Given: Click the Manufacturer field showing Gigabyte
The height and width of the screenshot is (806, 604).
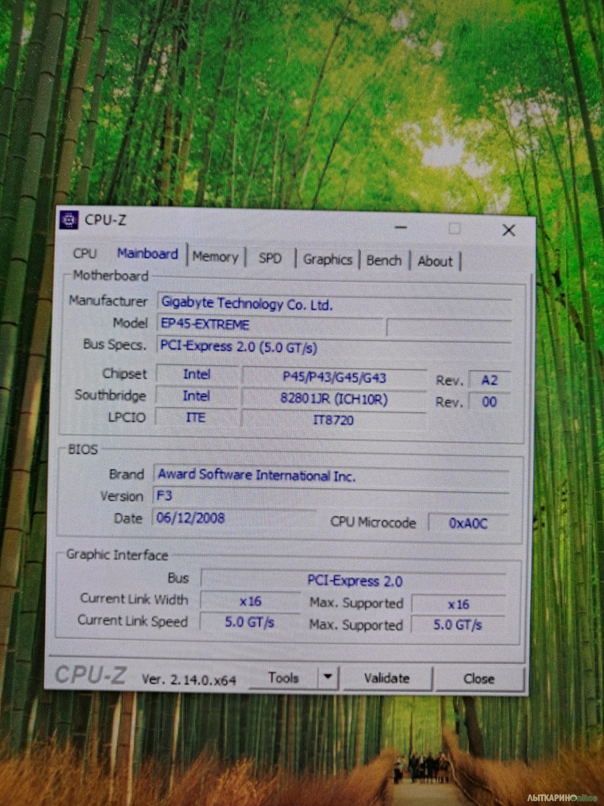Looking at the screenshot, I should point(332,304).
